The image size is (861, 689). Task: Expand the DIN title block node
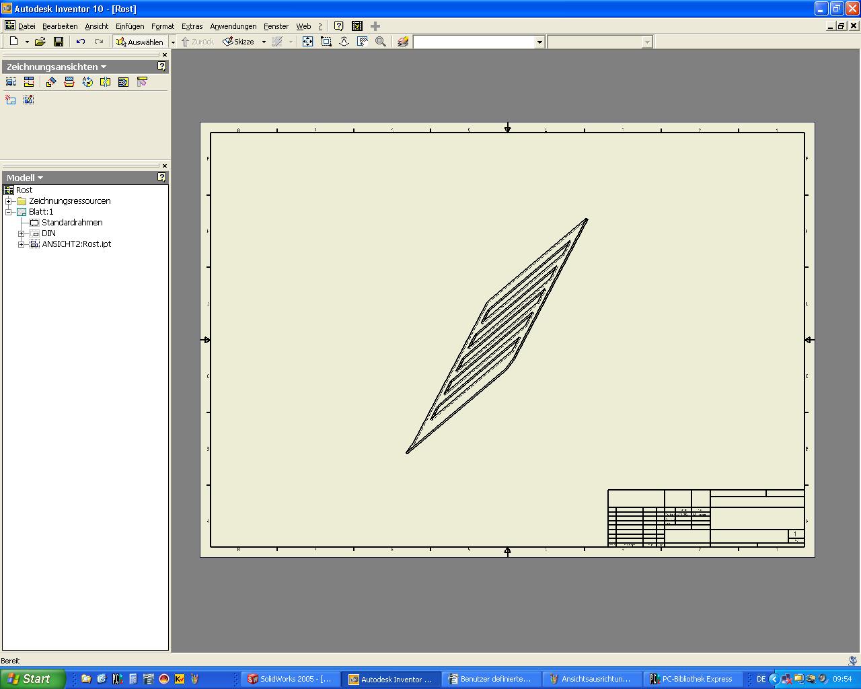[22, 233]
